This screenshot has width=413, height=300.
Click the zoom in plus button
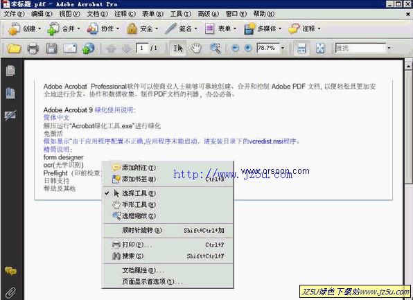[248, 48]
